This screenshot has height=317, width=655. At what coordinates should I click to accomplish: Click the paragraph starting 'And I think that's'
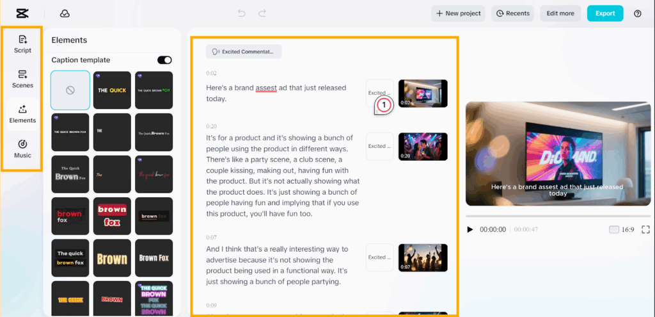pyautogui.click(x=278, y=265)
